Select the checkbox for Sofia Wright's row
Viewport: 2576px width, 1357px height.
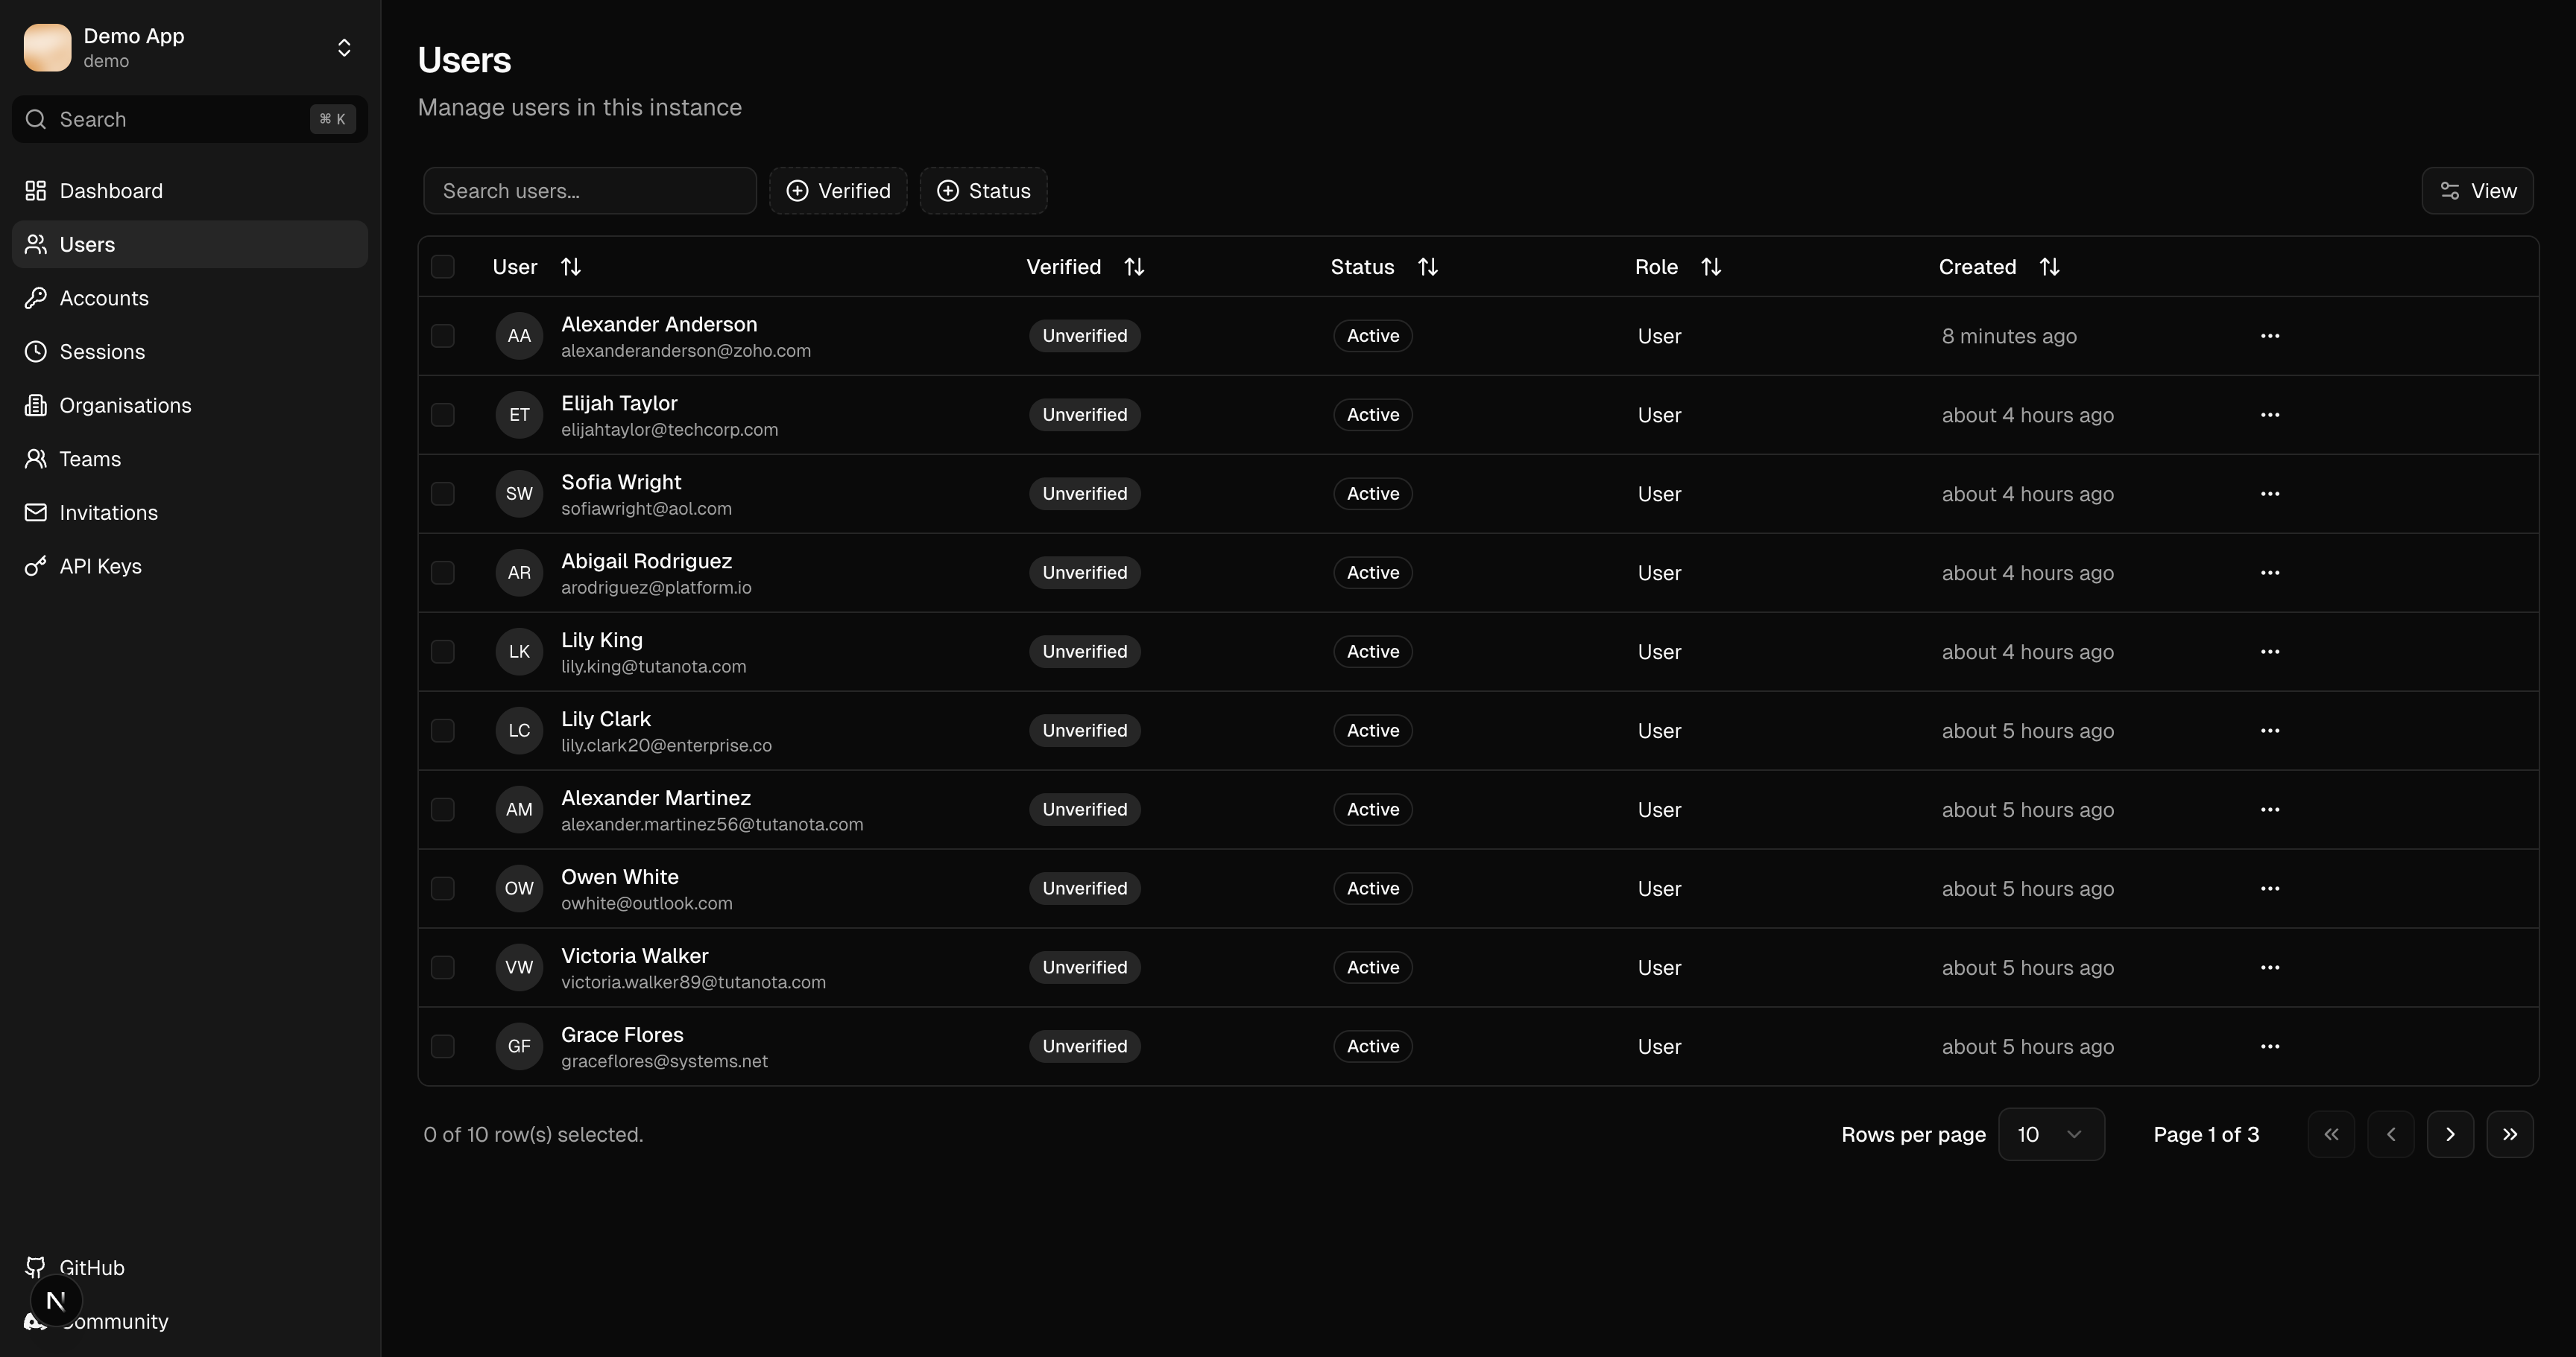coord(443,492)
